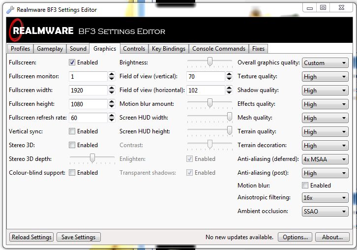This screenshot has height=250, width=357.
Task: Click the wrench icon in the title bar
Action: tap(10, 10)
